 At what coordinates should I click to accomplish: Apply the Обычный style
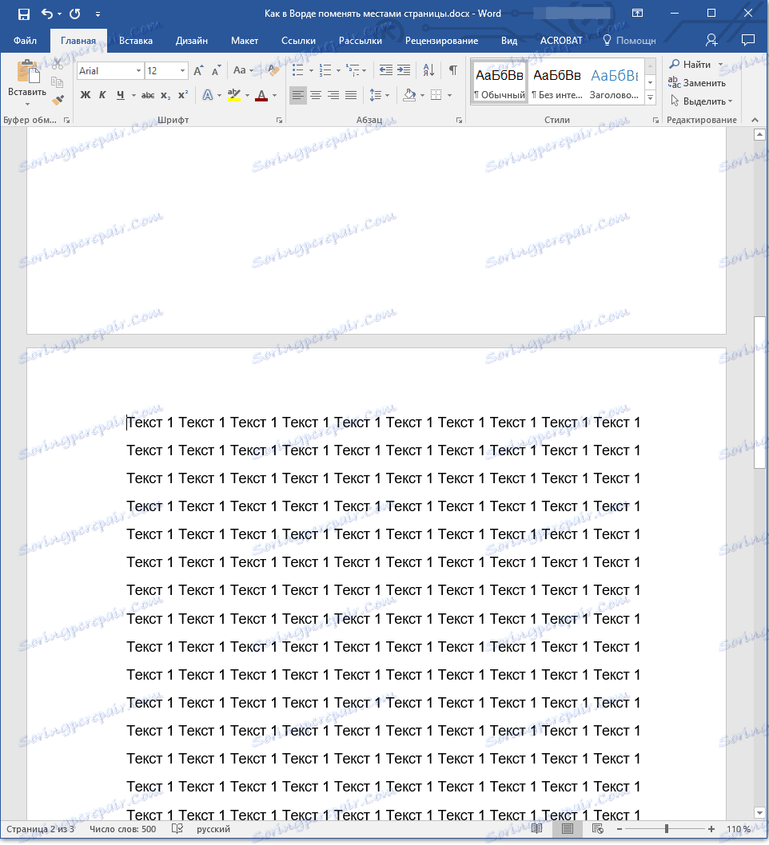coord(500,82)
